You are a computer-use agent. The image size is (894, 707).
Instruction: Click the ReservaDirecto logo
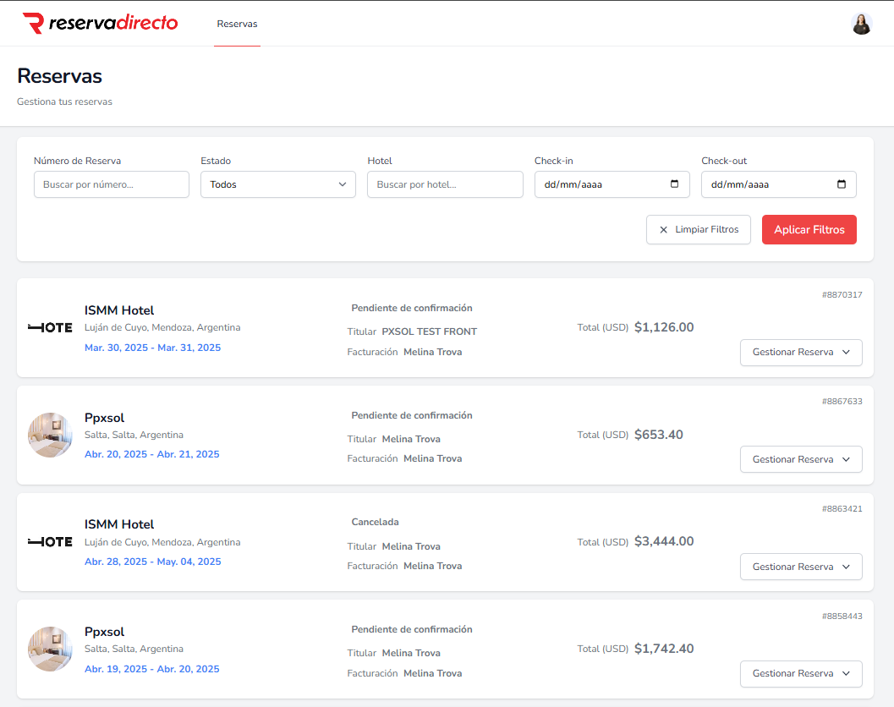pos(100,23)
